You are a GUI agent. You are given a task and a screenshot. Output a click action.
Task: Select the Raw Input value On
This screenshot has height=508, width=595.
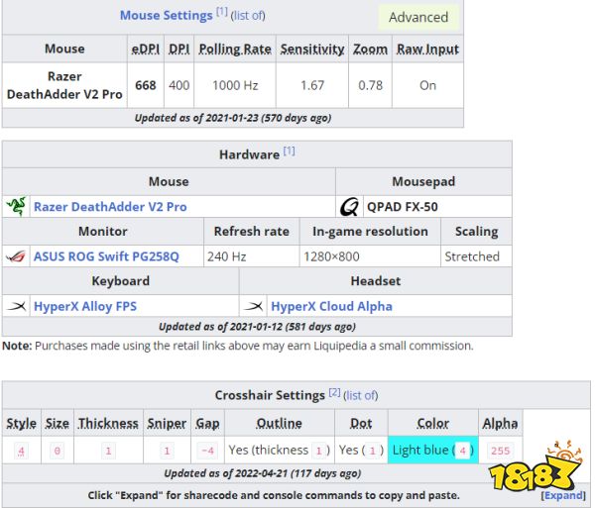pos(427,85)
